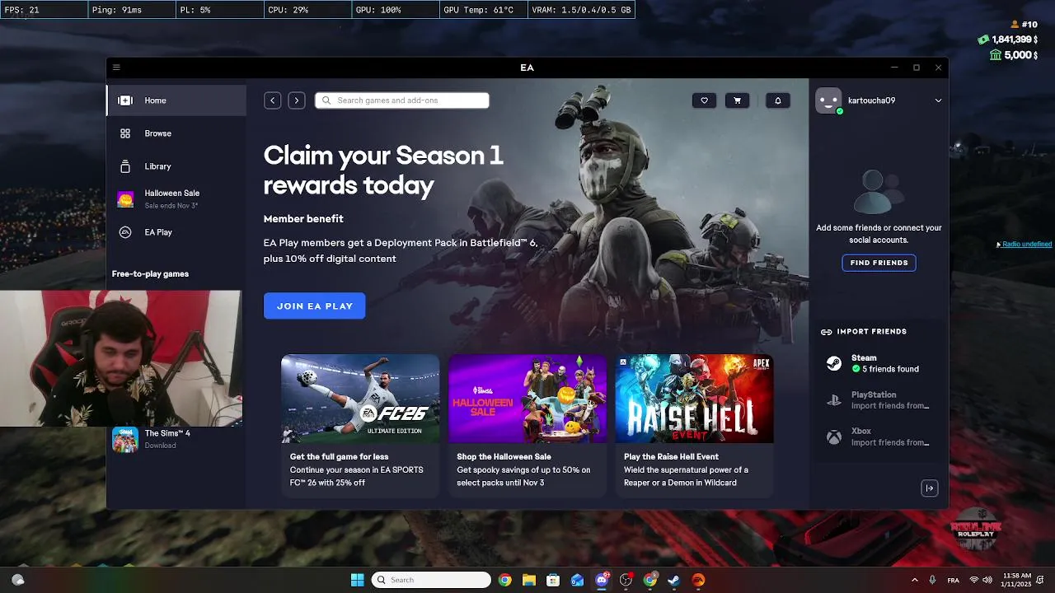
Task: Open the Sims Halloween Sale card
Action: pyautogui.click(x=527, y=426)
